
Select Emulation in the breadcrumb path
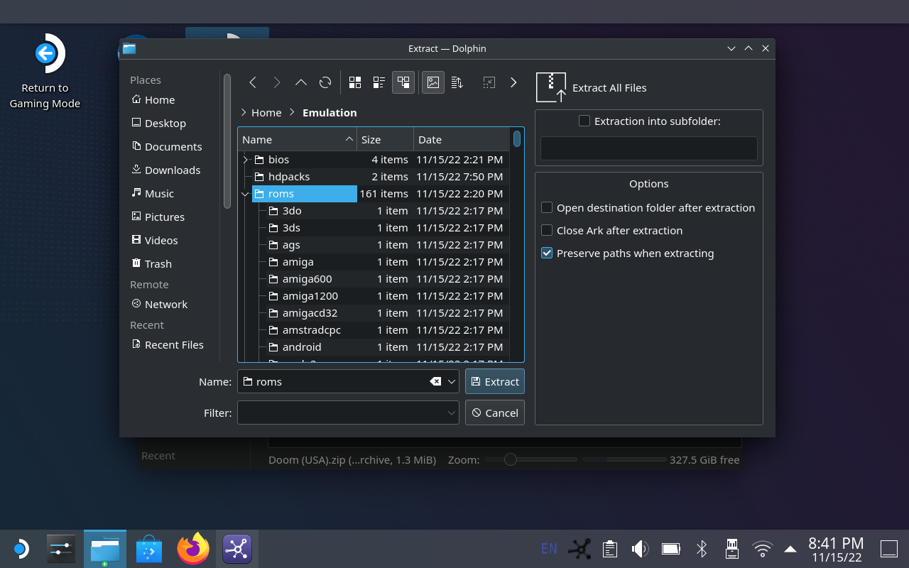pyautogui.click(x=330, y=112)
